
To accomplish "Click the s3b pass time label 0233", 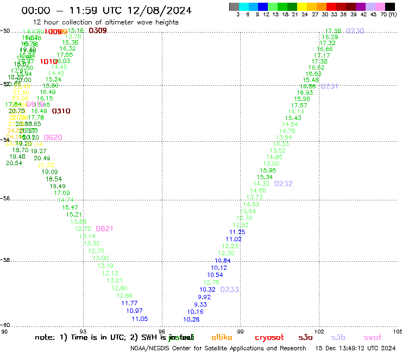I will [229, 289].
